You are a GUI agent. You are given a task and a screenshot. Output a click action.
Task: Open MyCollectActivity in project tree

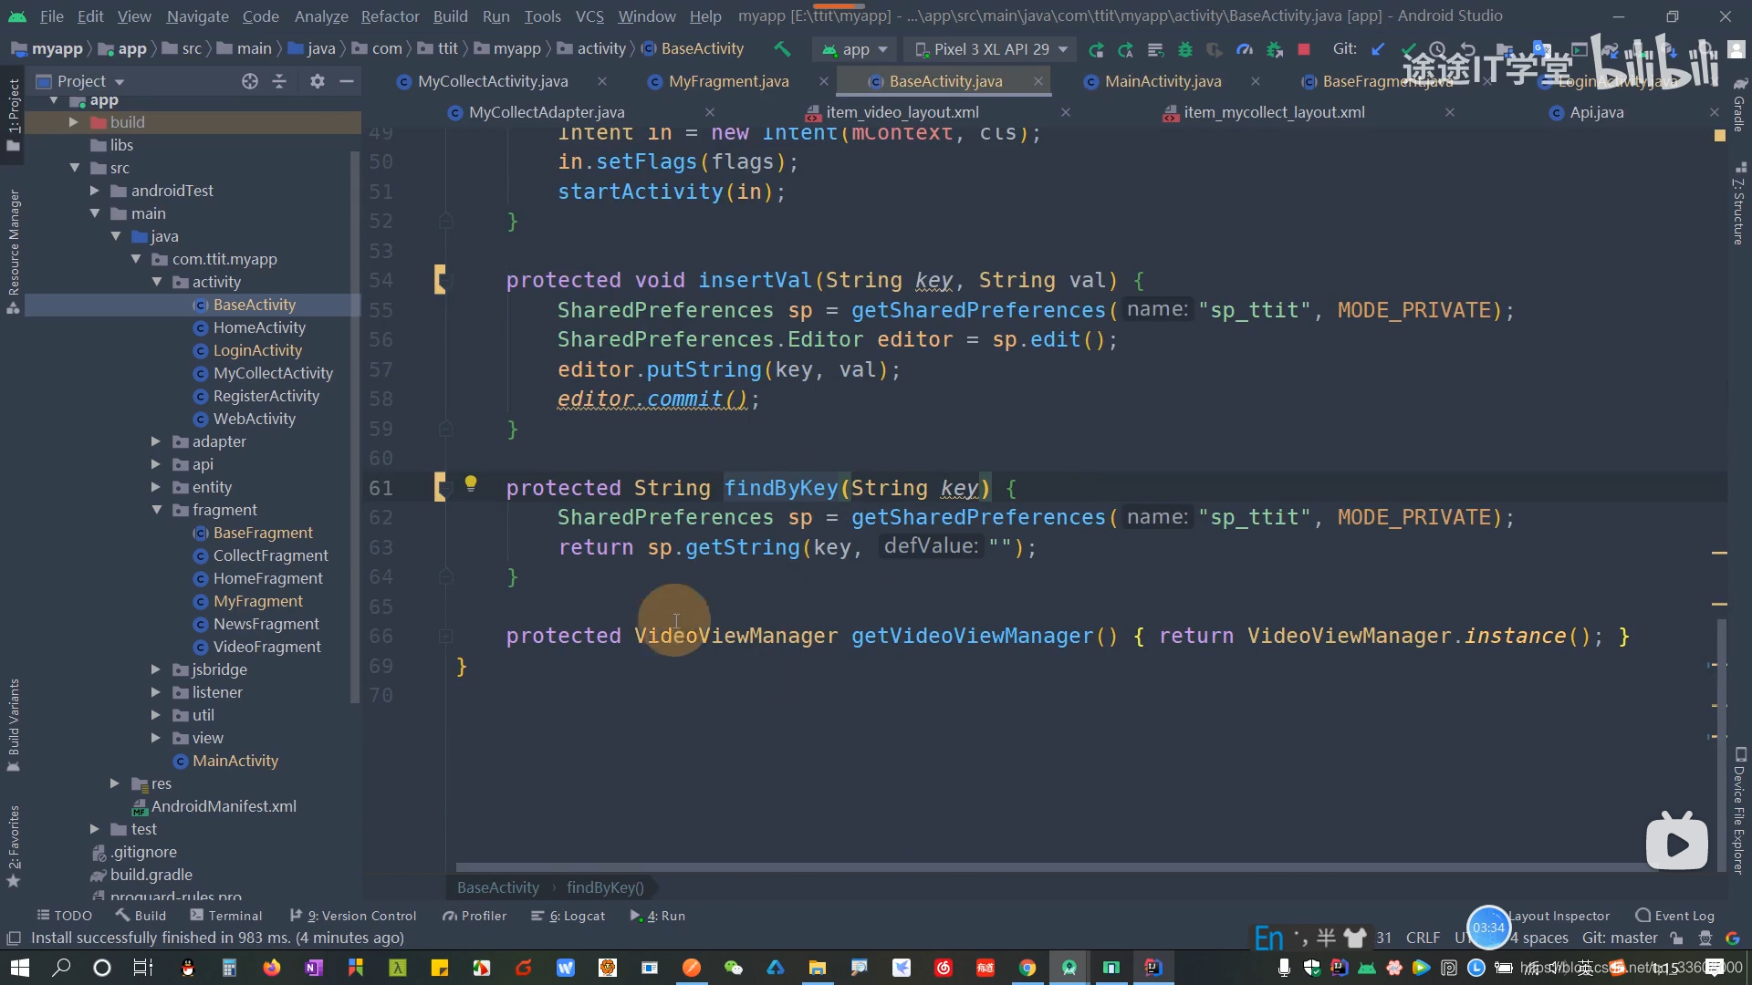273,373
